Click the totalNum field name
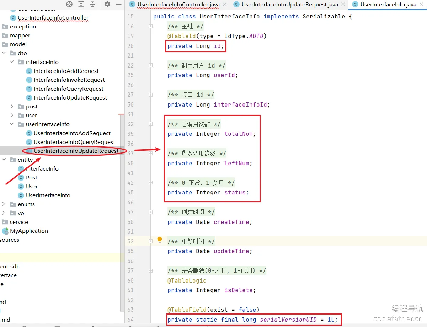427x327 pixels. tap(239, 134)
